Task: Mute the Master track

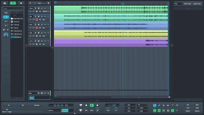Action: pos(42,93)
